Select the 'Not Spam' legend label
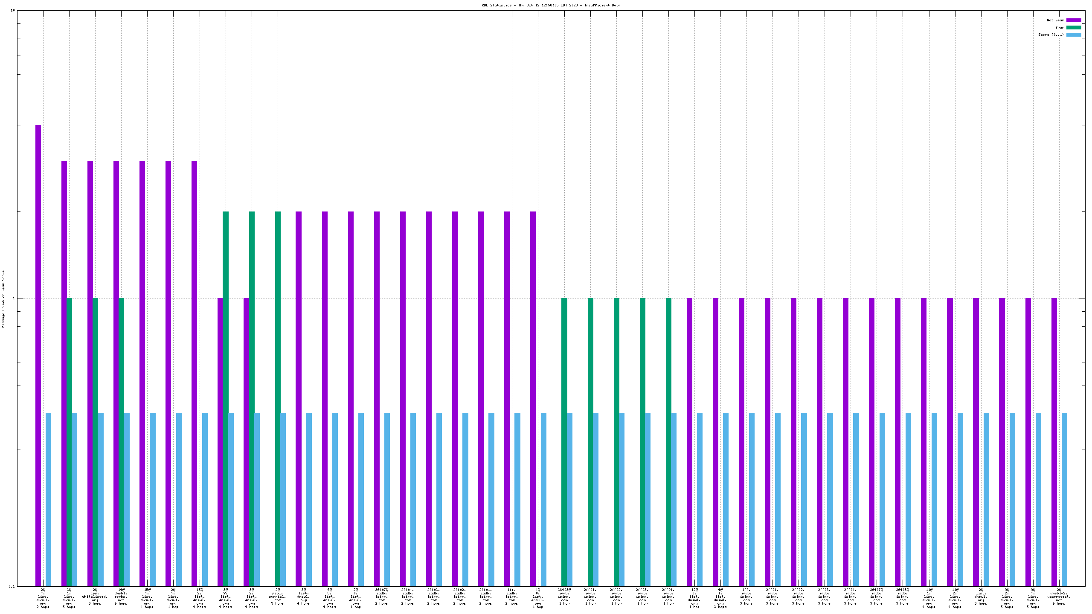 pos(1055,20)
